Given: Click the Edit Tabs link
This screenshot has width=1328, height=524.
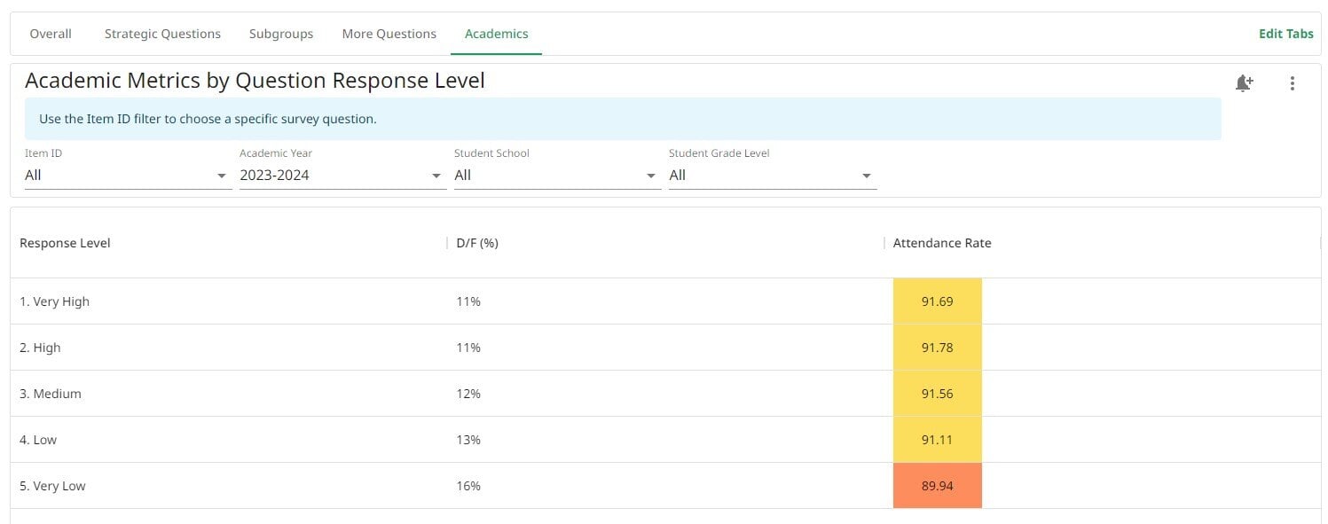Looking at the screenshot, I should pyautogui.click(x=1285, y=34).
